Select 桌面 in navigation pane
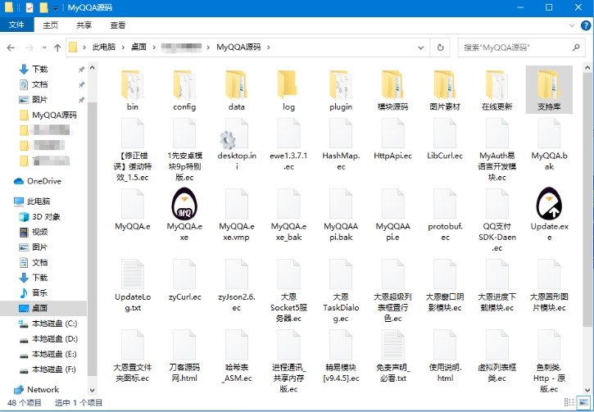 [43, 308]
